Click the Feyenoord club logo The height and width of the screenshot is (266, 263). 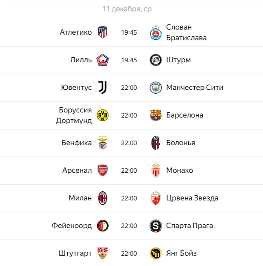coord(103,226)
